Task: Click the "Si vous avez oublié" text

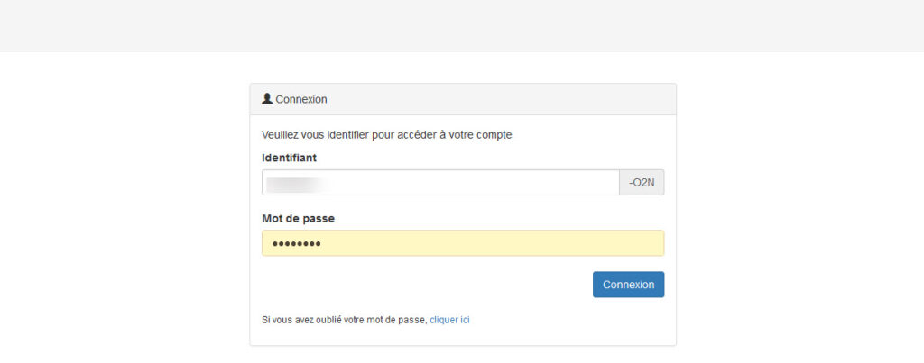Action: click(344, 320)
